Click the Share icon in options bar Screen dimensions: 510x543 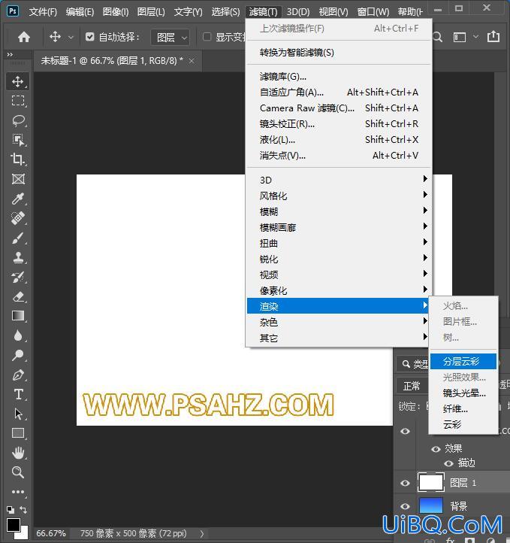tap(493, 36)
